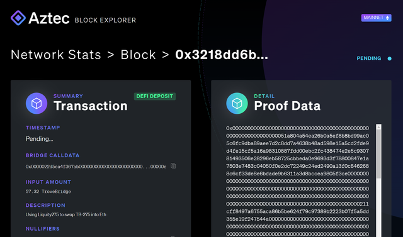Click the blue pending status dot

390,58
